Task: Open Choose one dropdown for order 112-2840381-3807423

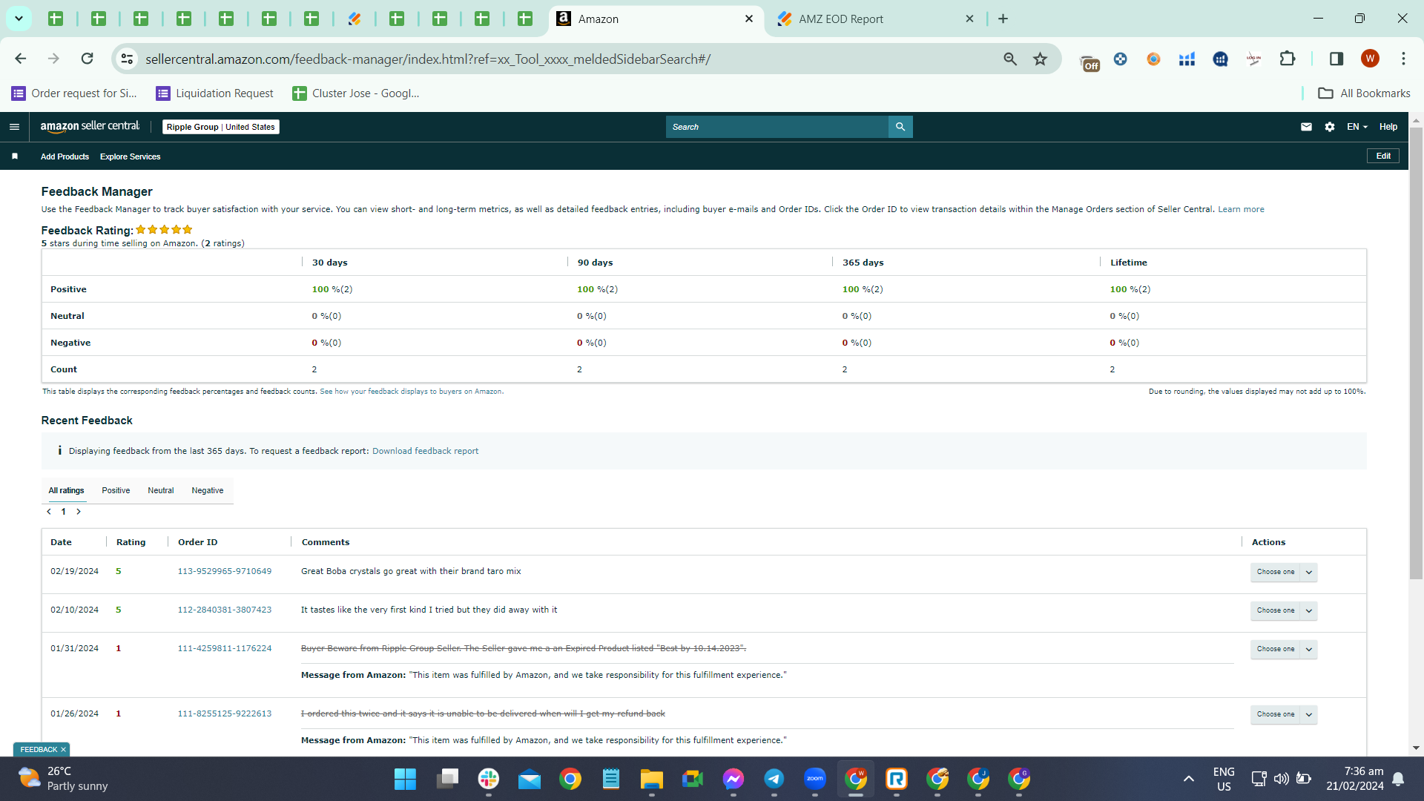Action: [x=1284, y=610]
